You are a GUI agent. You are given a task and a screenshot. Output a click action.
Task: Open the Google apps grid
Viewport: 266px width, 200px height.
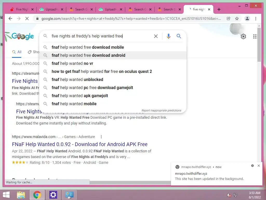coord(255,36)
